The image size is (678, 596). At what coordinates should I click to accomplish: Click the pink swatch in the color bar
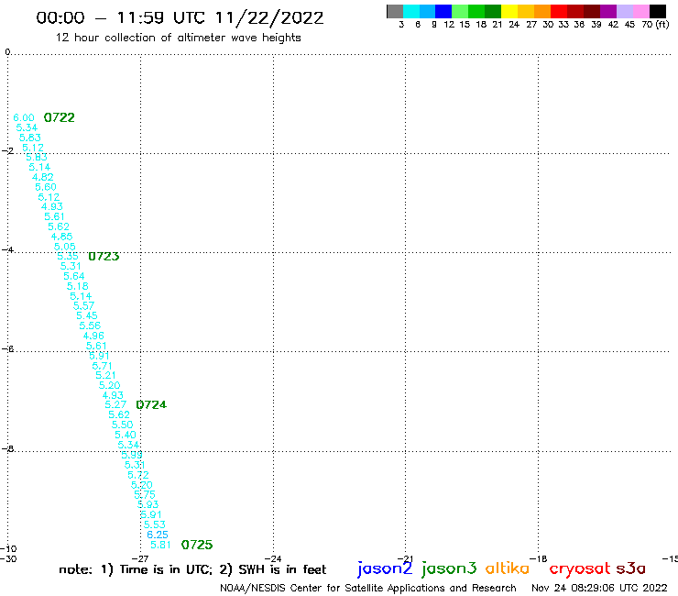640,11
